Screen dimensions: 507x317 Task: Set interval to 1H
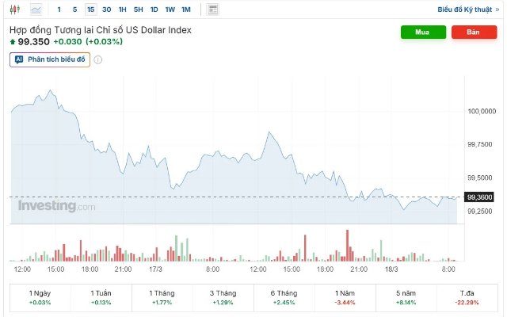122,10
